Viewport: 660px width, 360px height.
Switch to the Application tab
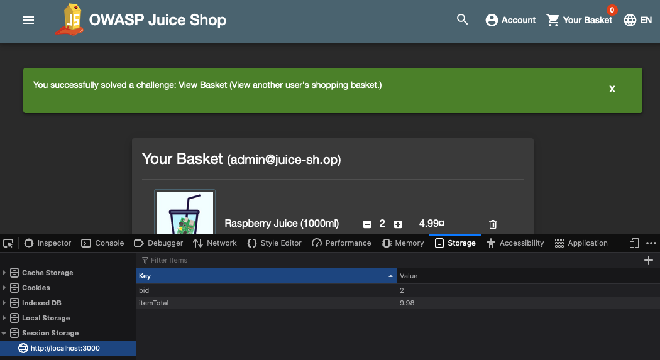click(x=581, y=243)
